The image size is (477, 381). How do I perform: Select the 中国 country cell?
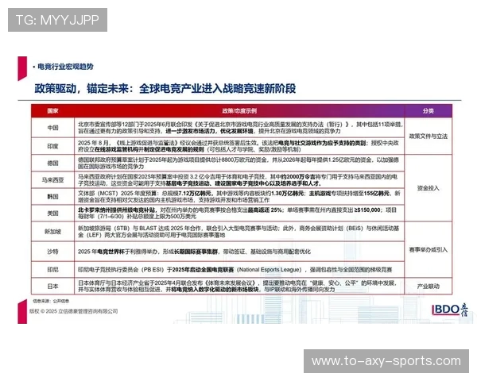[x=52, y=128]
